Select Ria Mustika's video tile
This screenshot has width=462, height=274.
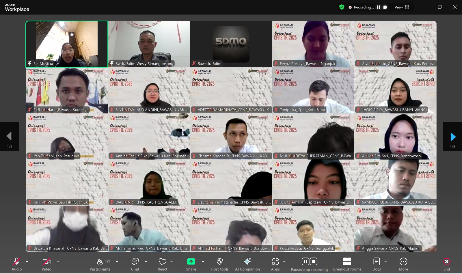click(67, 44)
